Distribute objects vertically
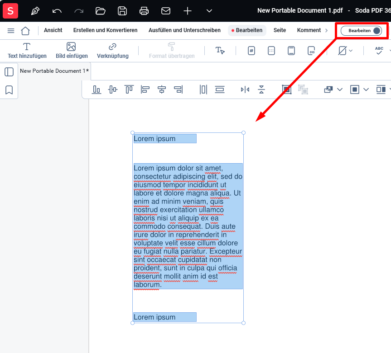The image size is (391, 353). coord(220,89)
